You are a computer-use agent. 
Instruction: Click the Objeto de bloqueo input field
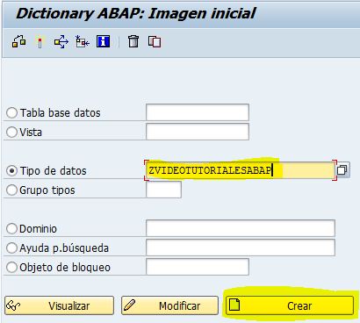(x=198, y=267)
